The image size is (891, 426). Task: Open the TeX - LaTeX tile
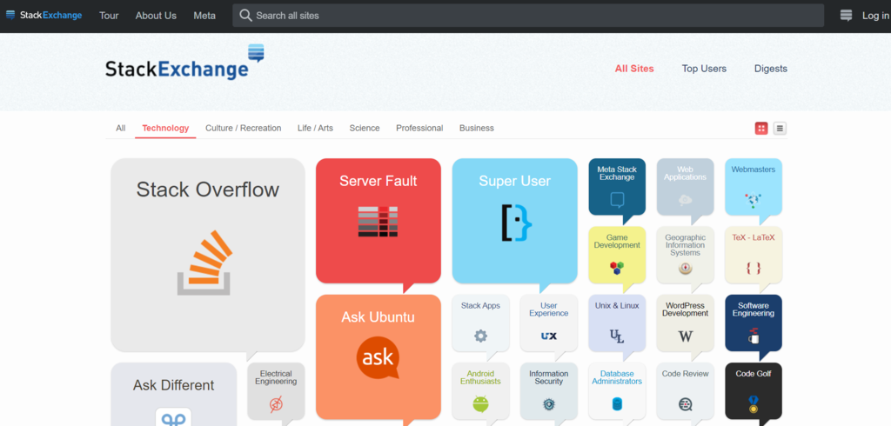coord(754,255)
